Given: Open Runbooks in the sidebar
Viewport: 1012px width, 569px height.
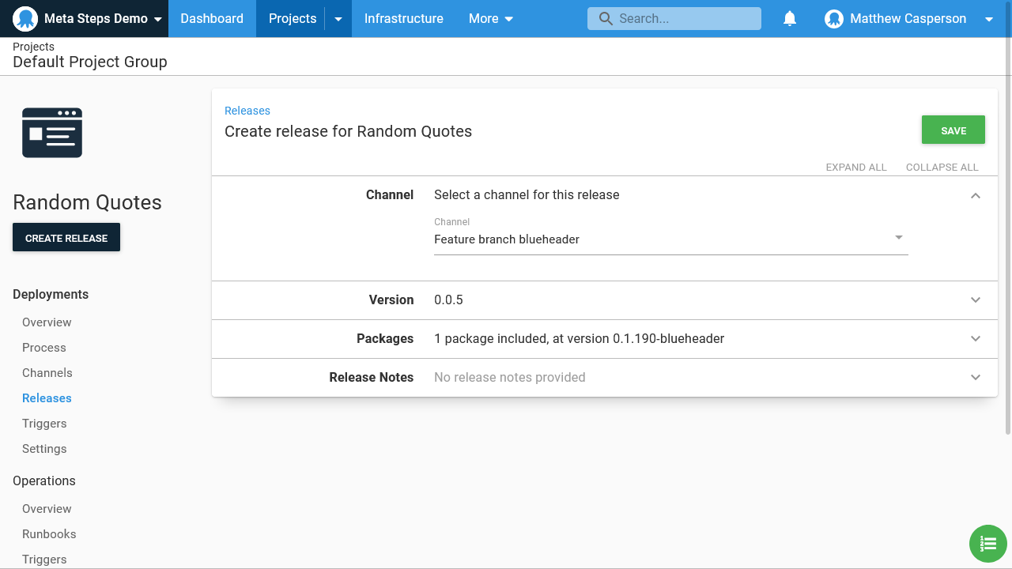Looking at the screenshot, I should (49, 534).
